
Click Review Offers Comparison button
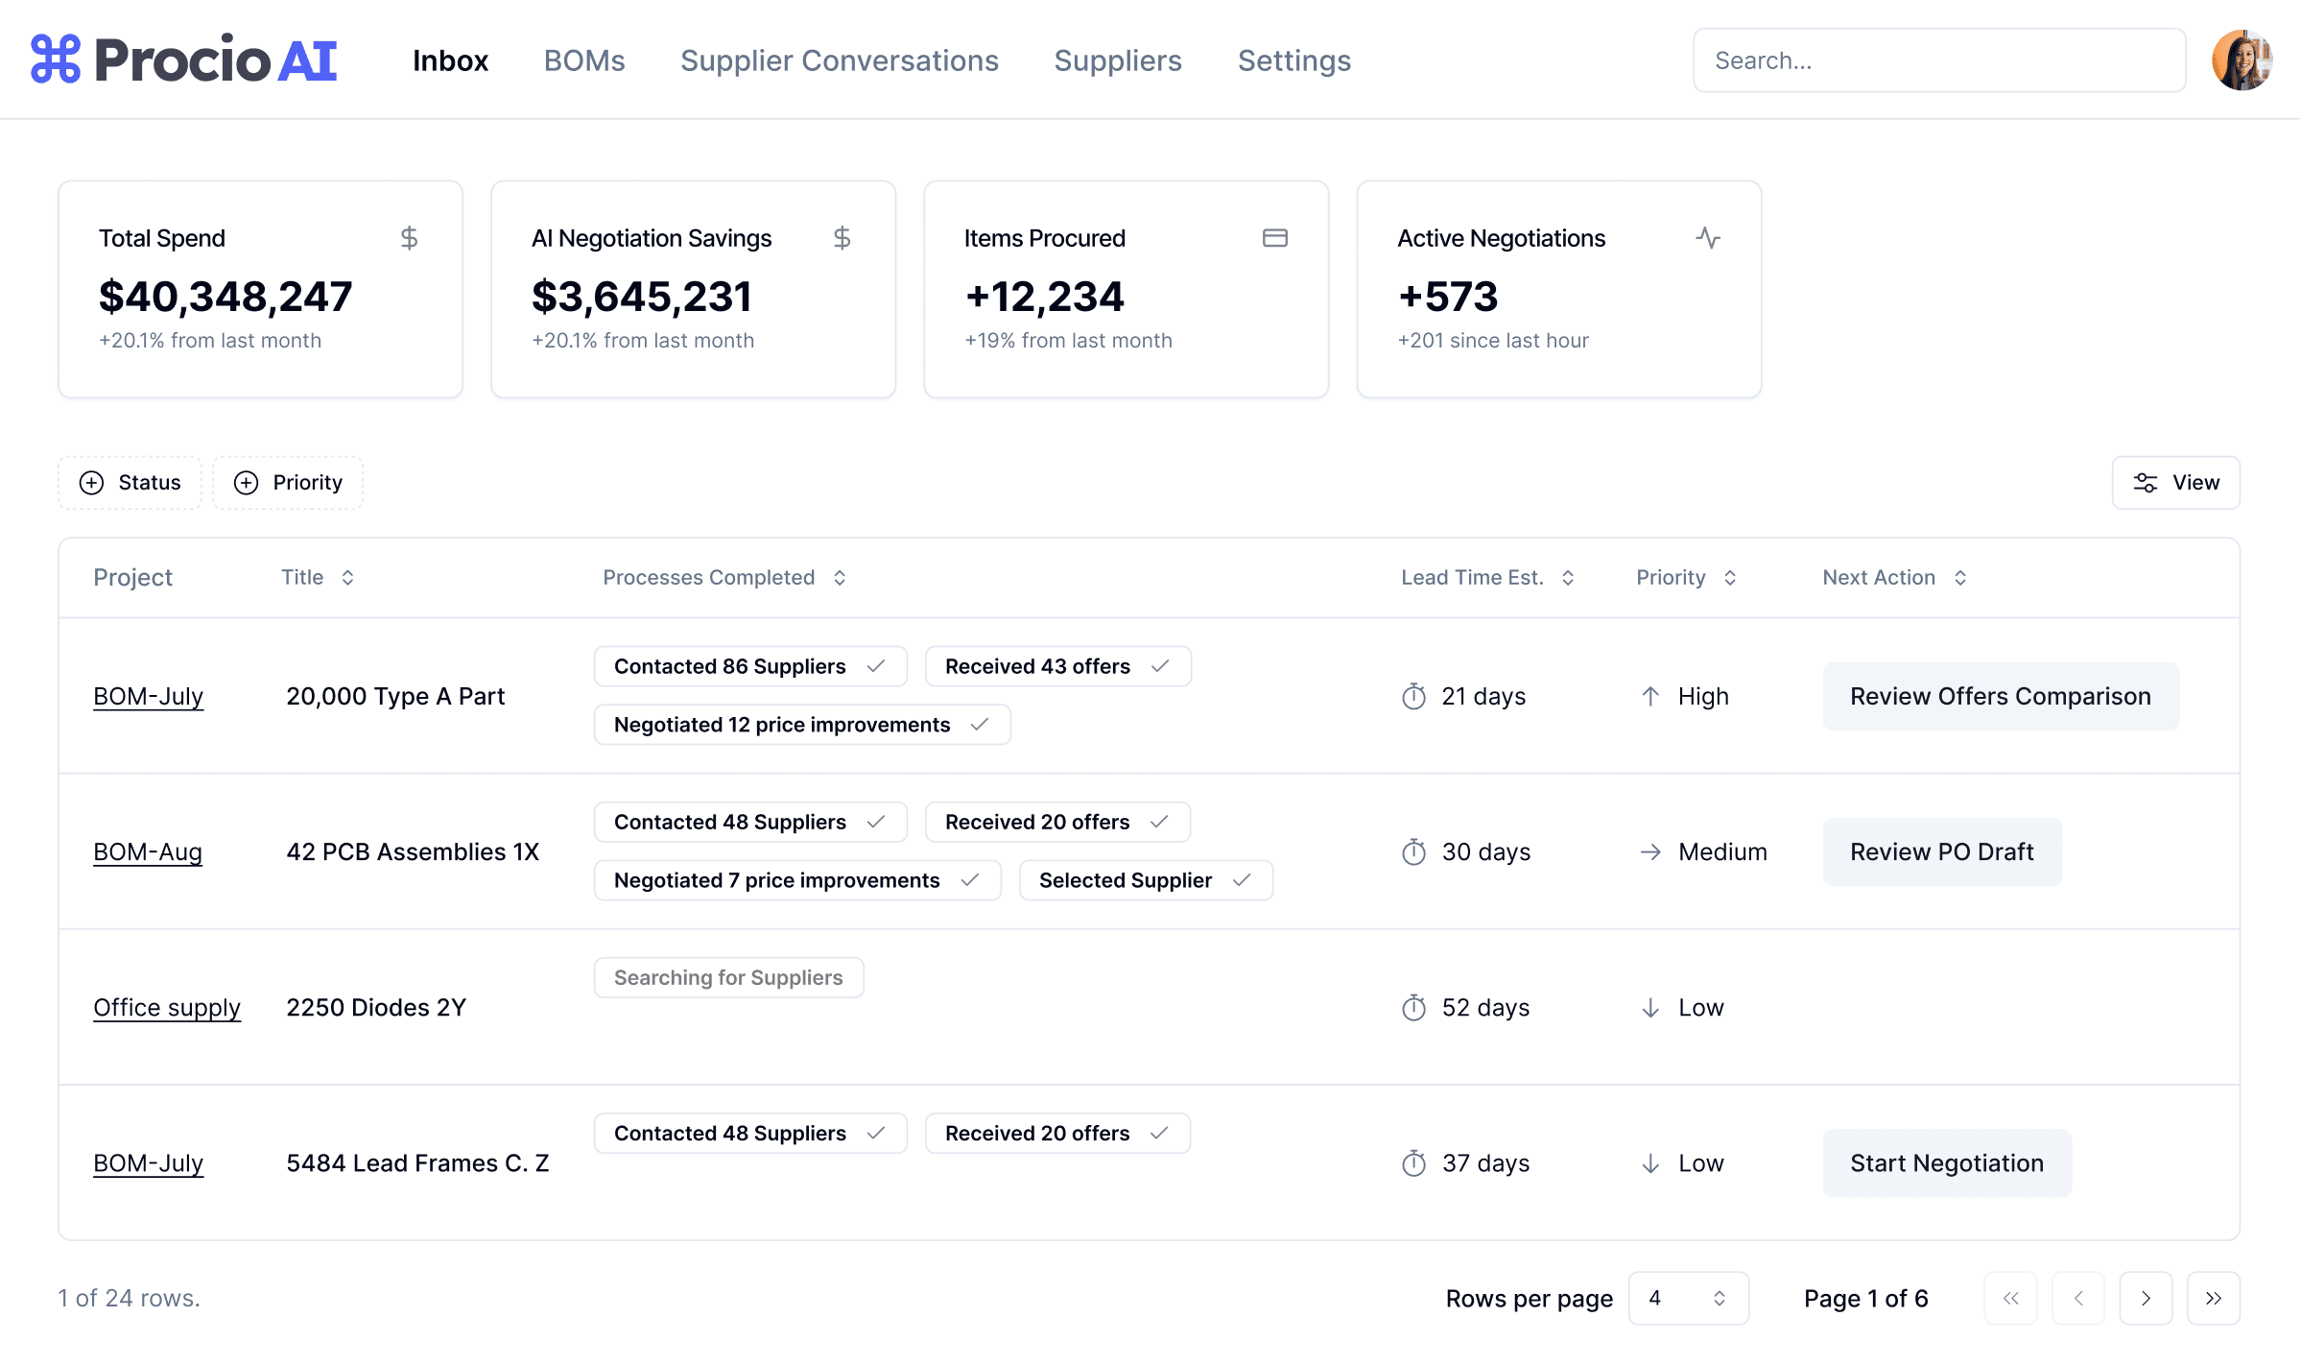click(x=2000, y=696)
